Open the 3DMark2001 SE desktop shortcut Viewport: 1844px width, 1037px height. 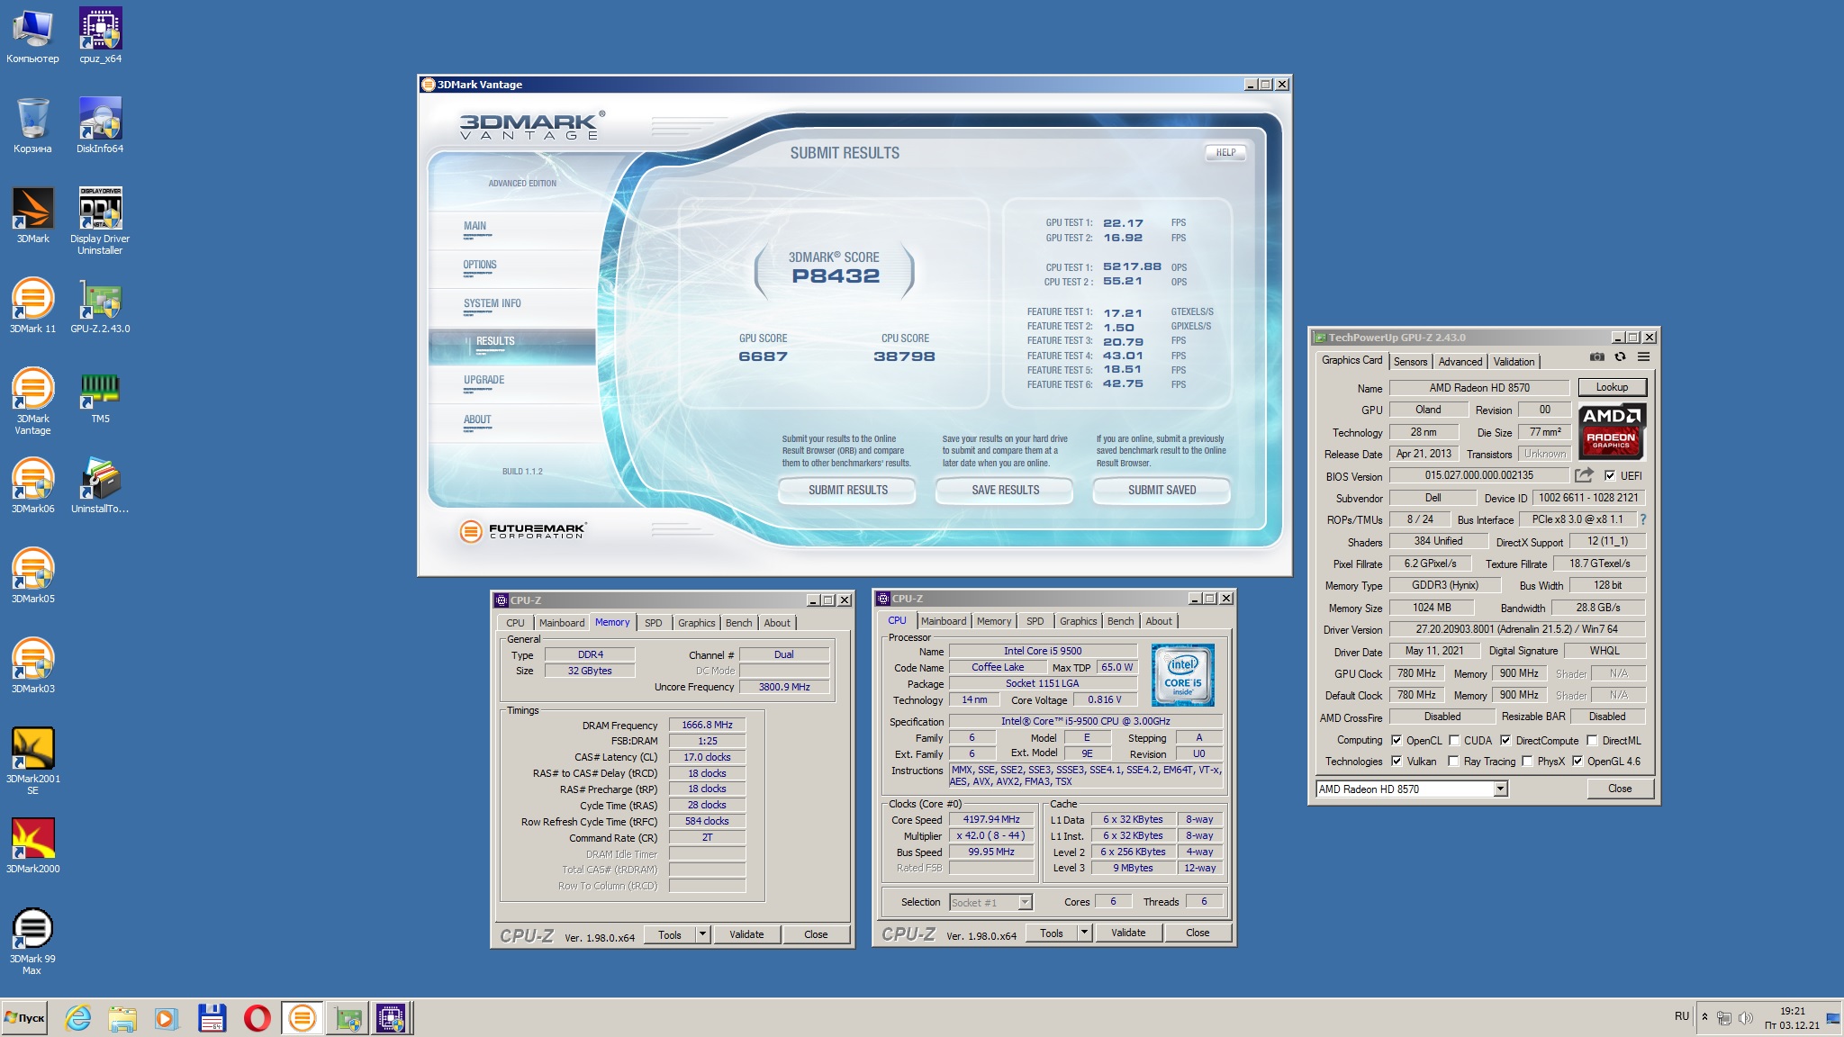(32, 762)
